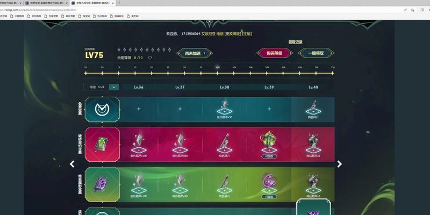Click empty plus slot at Lv.39 teal row

tap(269, 109)
